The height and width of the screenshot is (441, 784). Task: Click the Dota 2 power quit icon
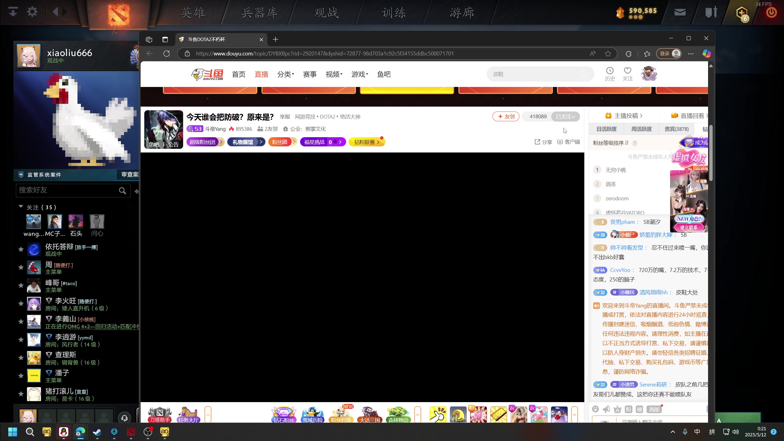(771, 13)
